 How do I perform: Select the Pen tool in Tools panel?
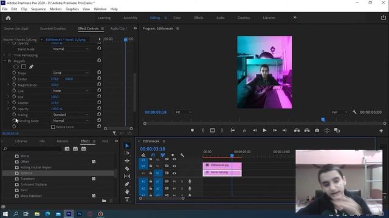127,184
